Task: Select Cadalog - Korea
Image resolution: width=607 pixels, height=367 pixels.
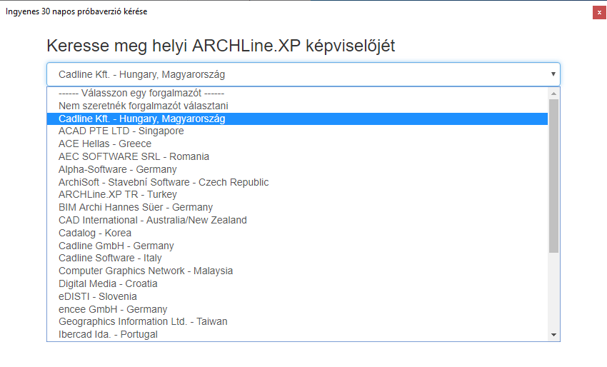Action: pyautogui.click(x=297, y=233)
